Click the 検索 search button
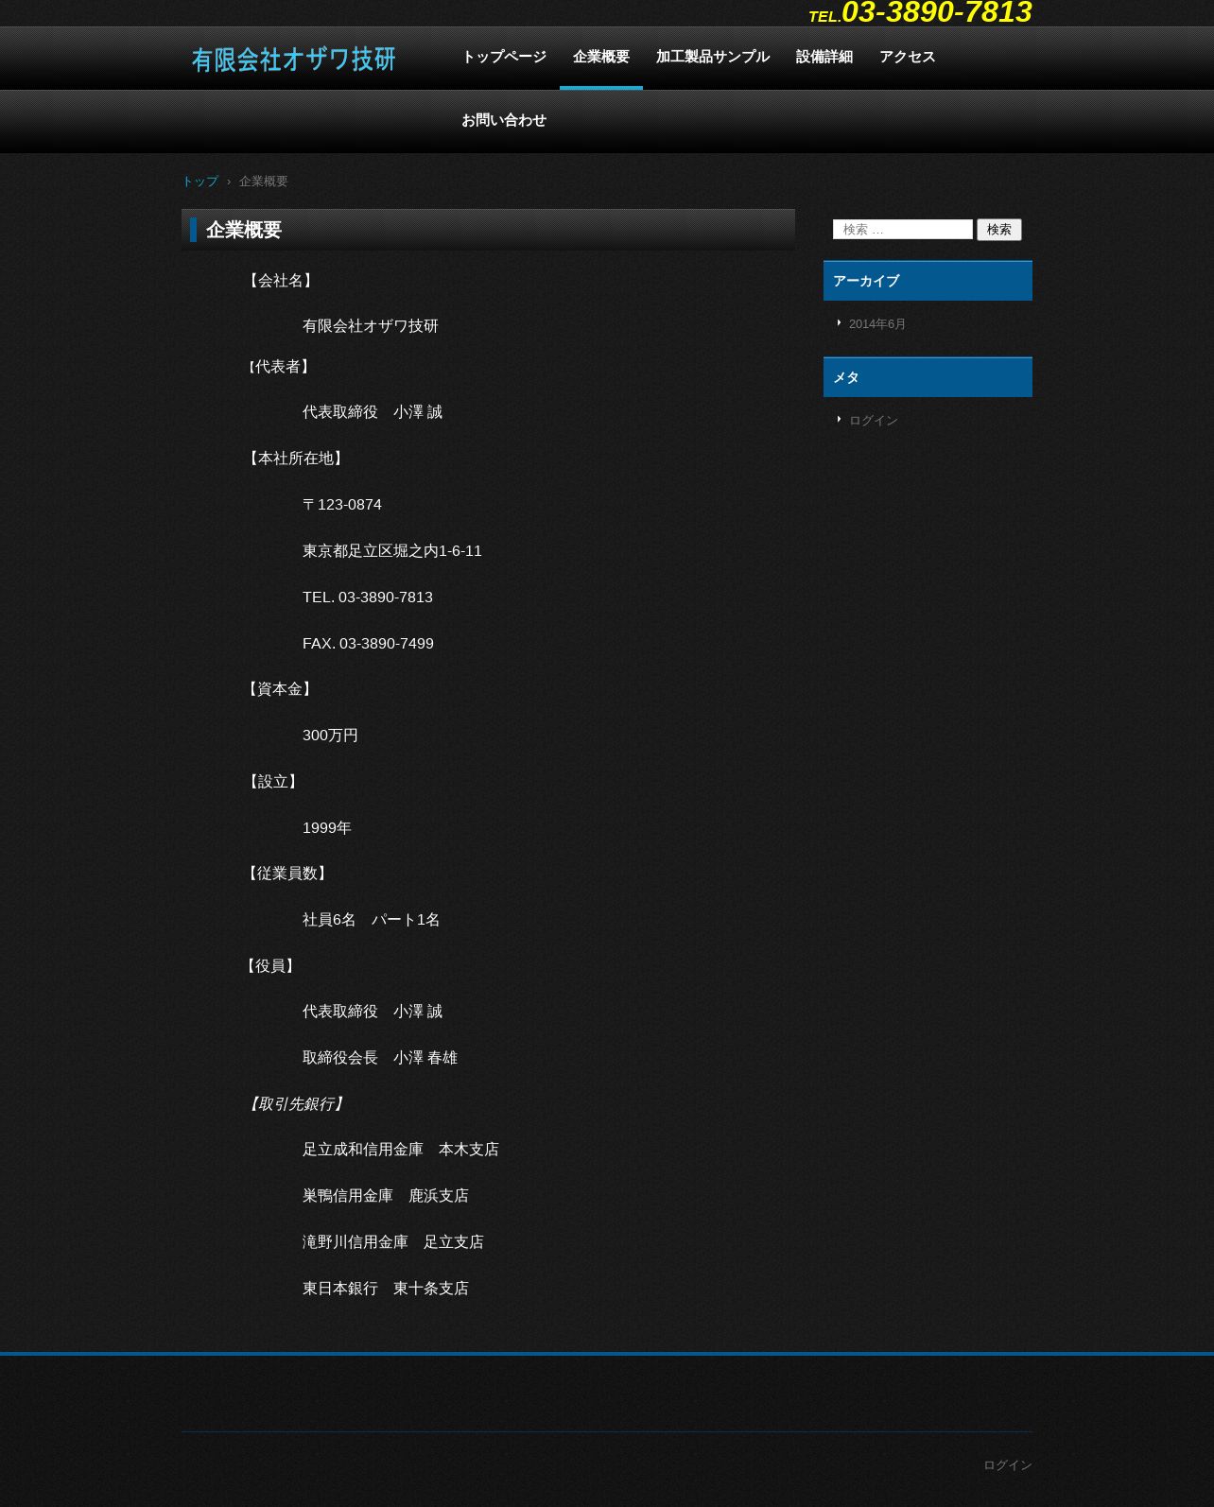The width and height of the screenshot is (1214, 1507). [x=999, y=230]
